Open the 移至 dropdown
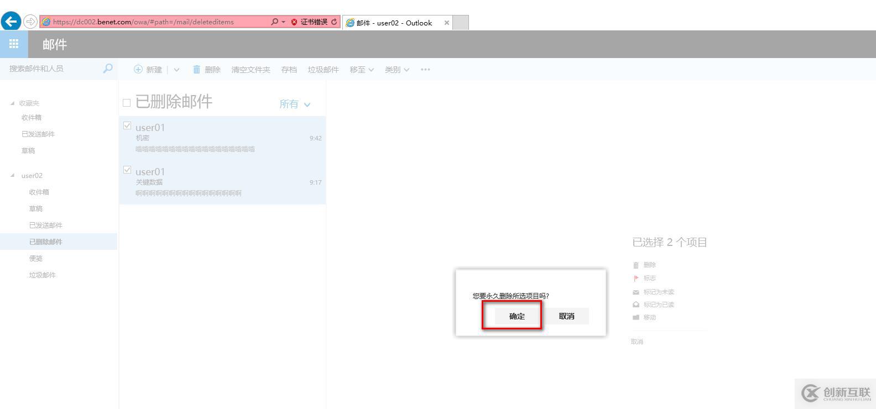Image resolution: width=876 pixels, height=409 pixels. (362, 70)
